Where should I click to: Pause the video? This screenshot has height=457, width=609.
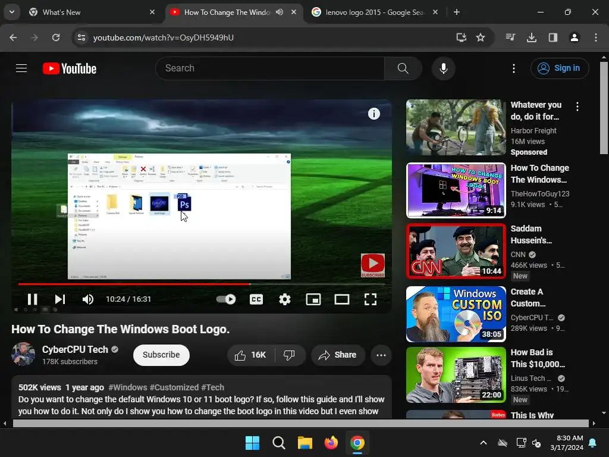[x=32, y=299]
